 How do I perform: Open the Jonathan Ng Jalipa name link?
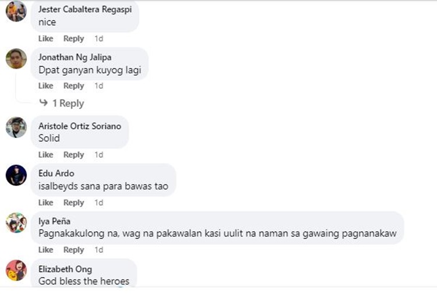pyautogui.click(x=75, y=58)
